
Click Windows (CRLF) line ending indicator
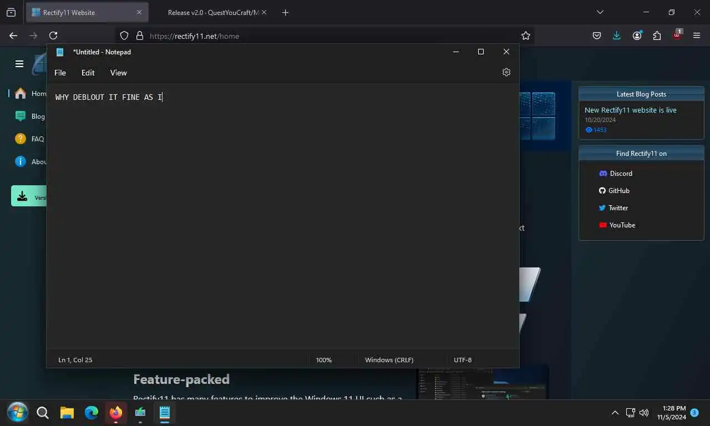click(x=389, y=360)
